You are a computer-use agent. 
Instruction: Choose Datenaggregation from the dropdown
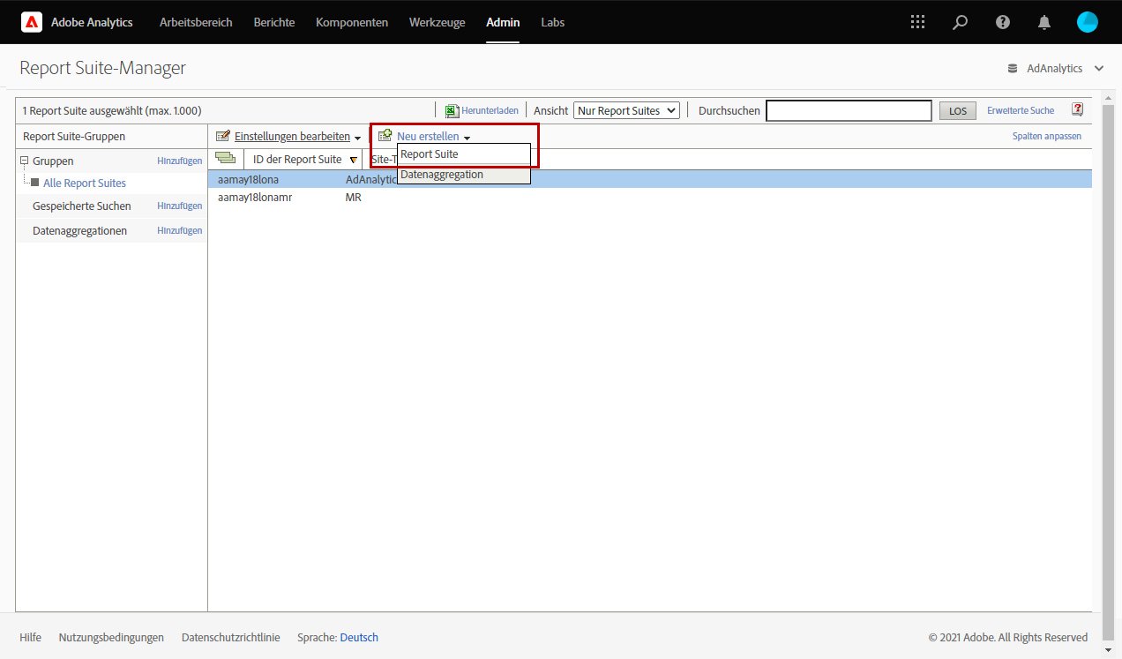coord(464,175)
